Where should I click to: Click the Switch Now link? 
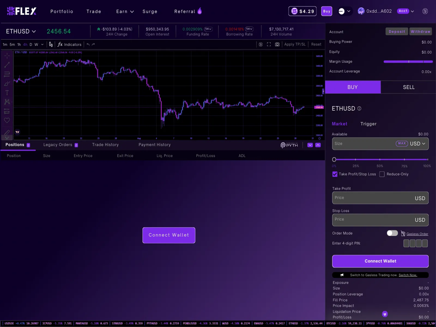tap(407, 275)
